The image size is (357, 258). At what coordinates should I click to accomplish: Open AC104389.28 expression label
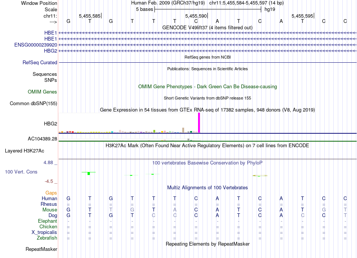(42, 139)
